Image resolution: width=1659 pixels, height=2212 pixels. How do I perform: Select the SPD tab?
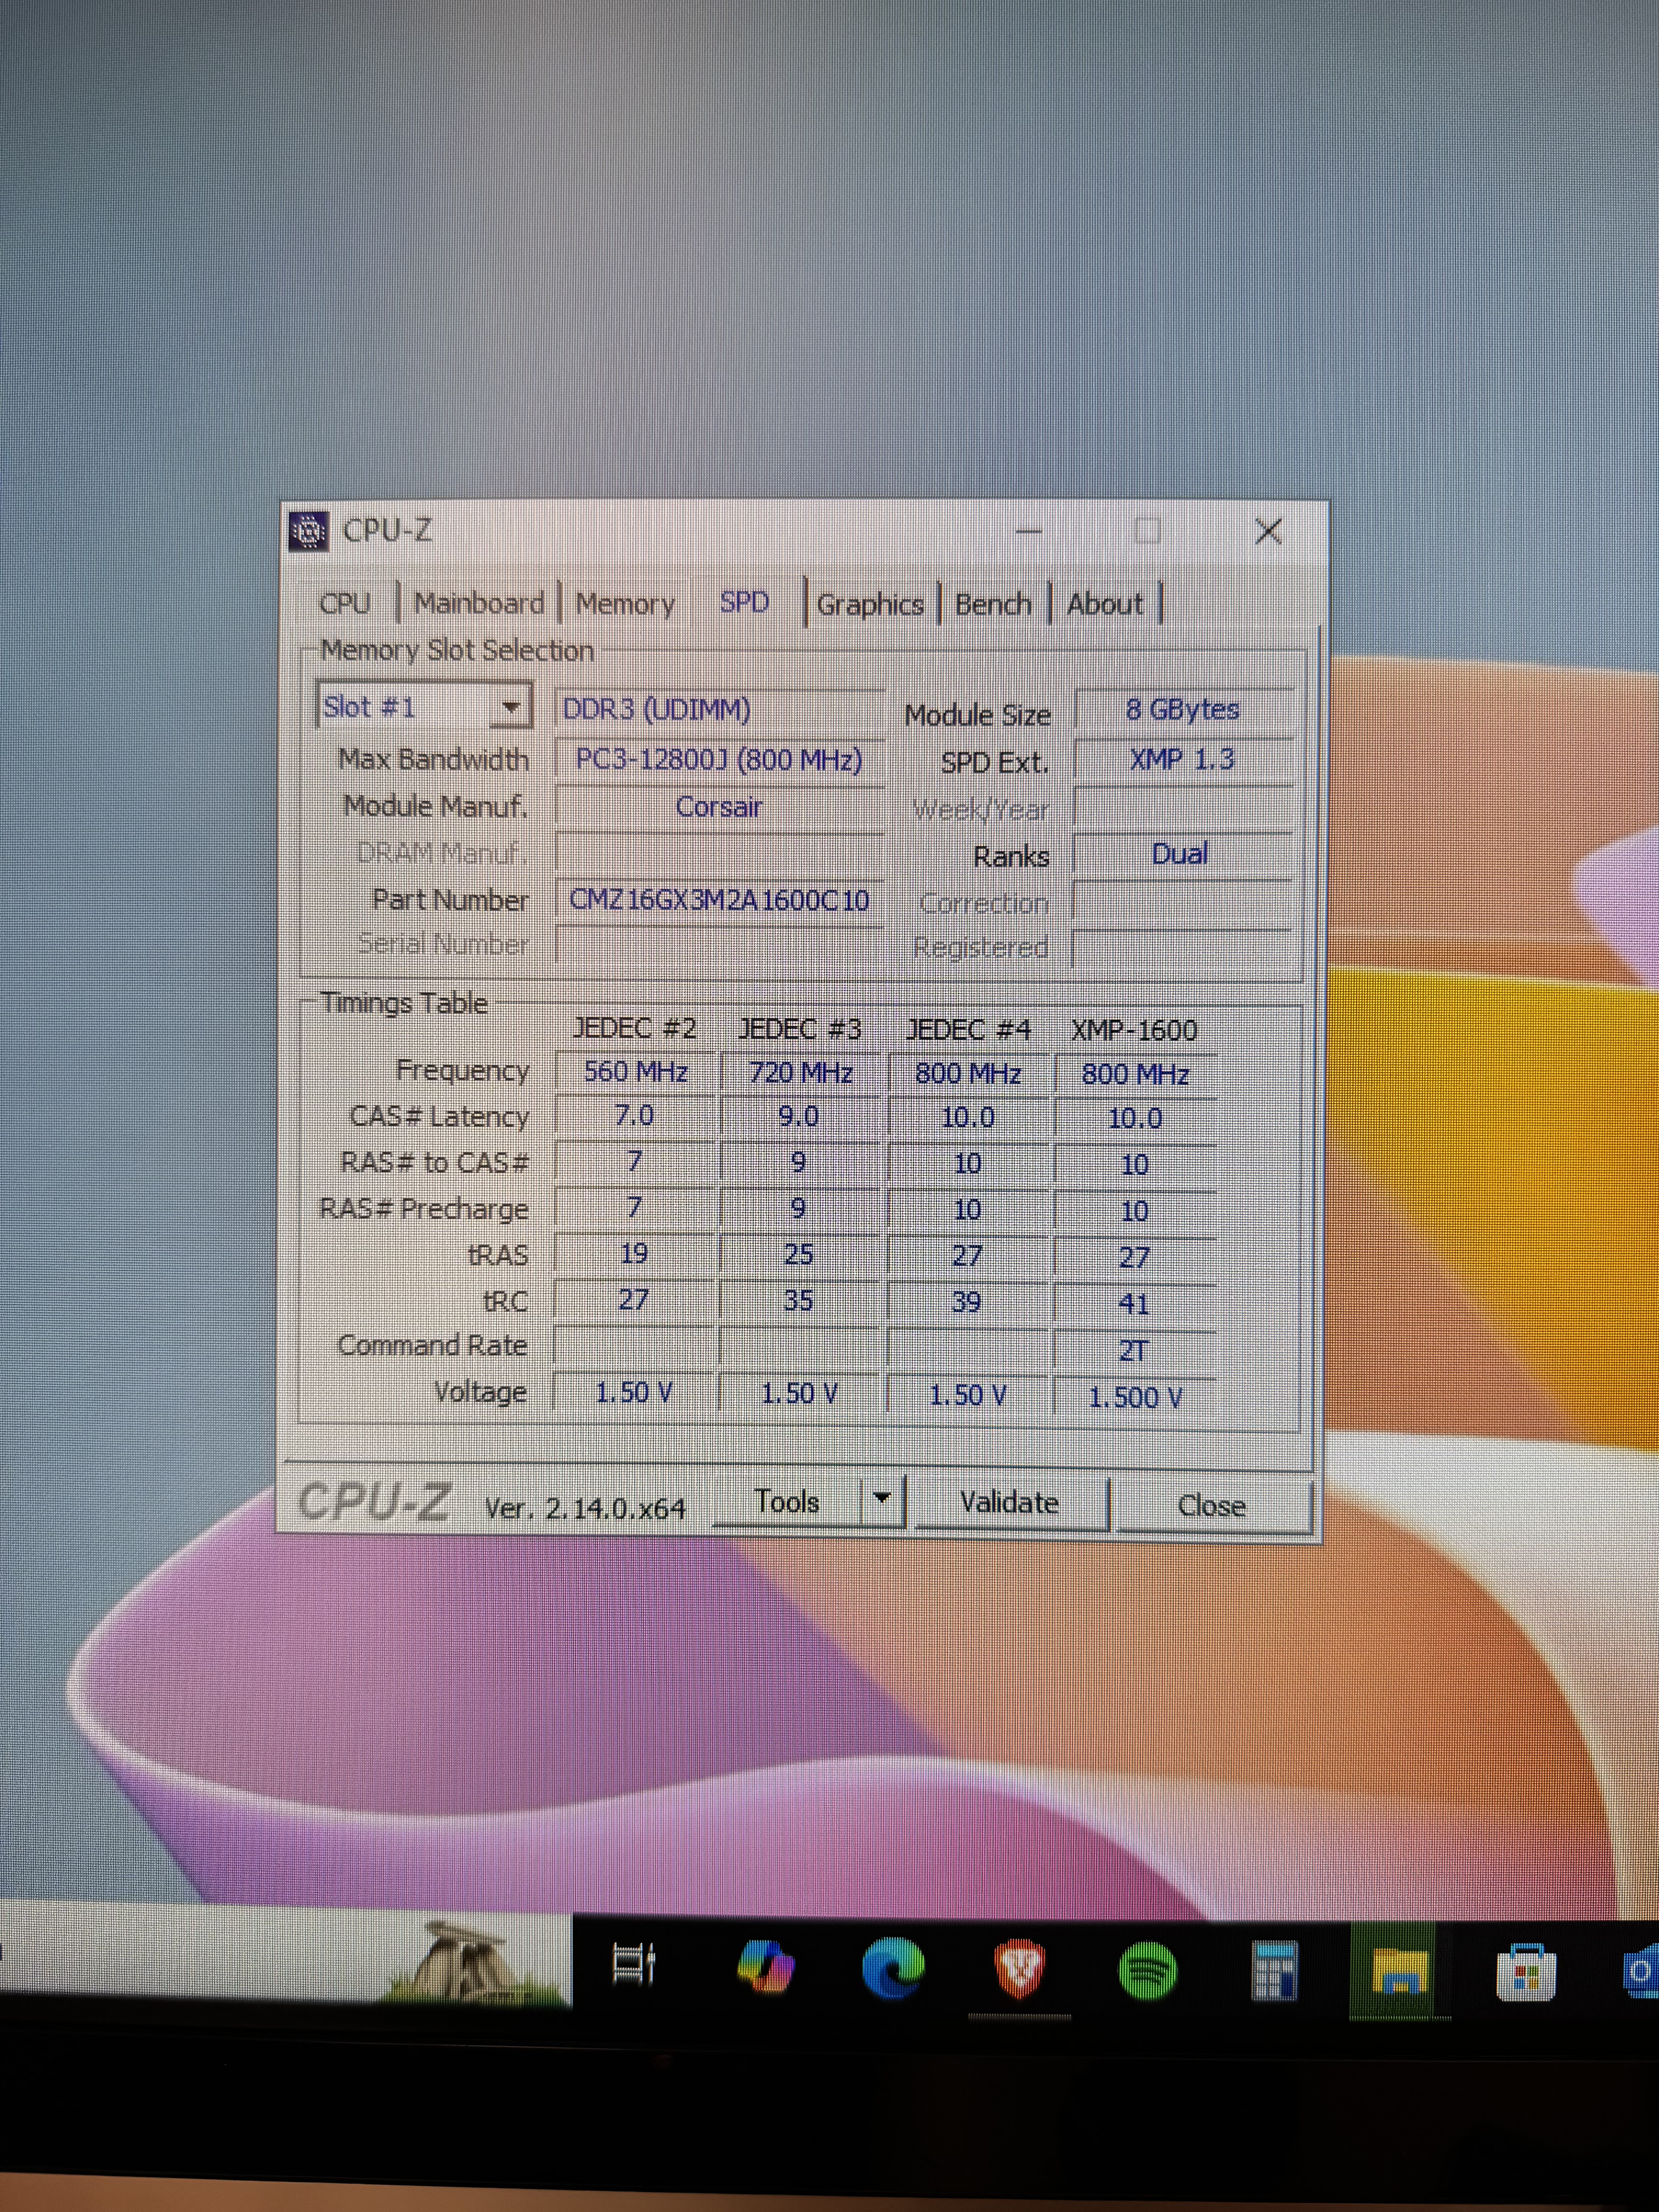pyautogui.click(x=745, y=602)
